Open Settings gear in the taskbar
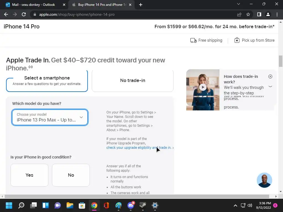The image size is (283, 212). [x=155, y=205]
